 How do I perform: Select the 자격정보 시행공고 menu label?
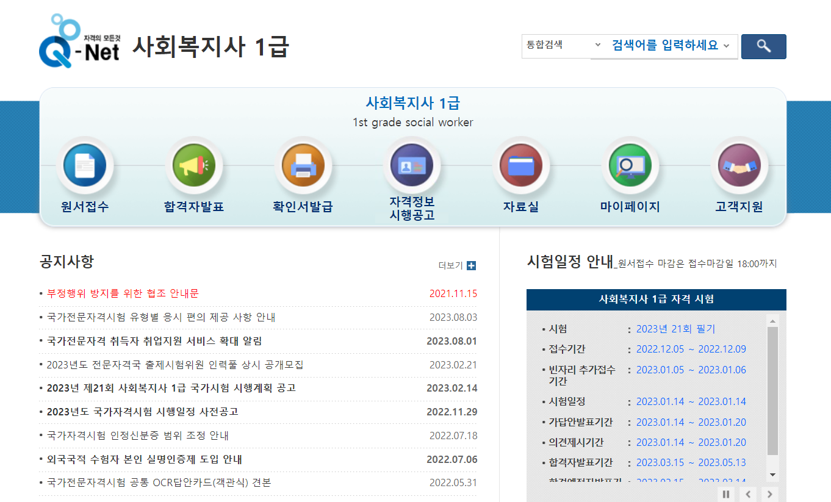click(412, 208)
